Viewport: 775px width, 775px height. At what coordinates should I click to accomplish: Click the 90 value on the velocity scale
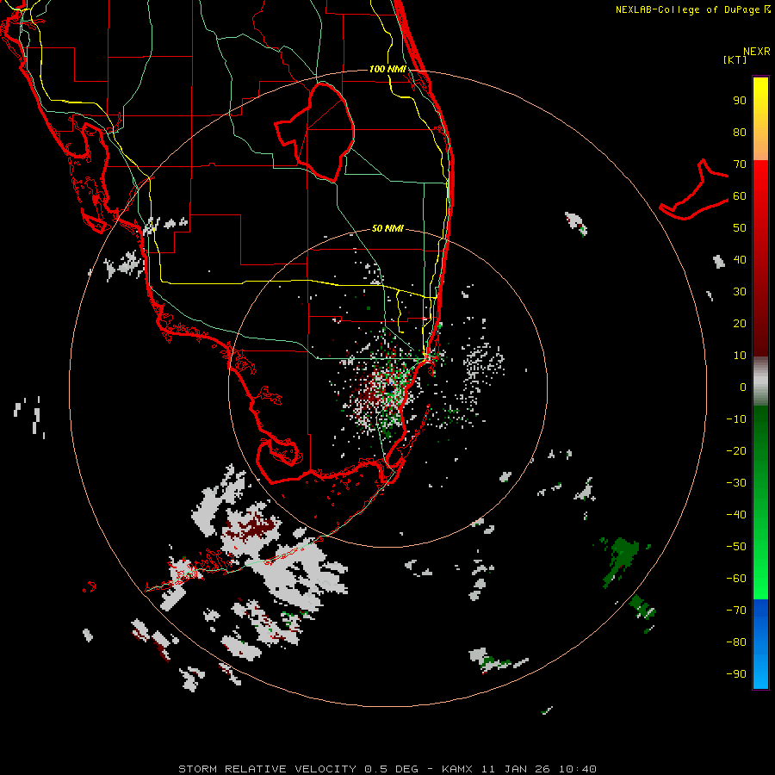click(x=740, y=101)
